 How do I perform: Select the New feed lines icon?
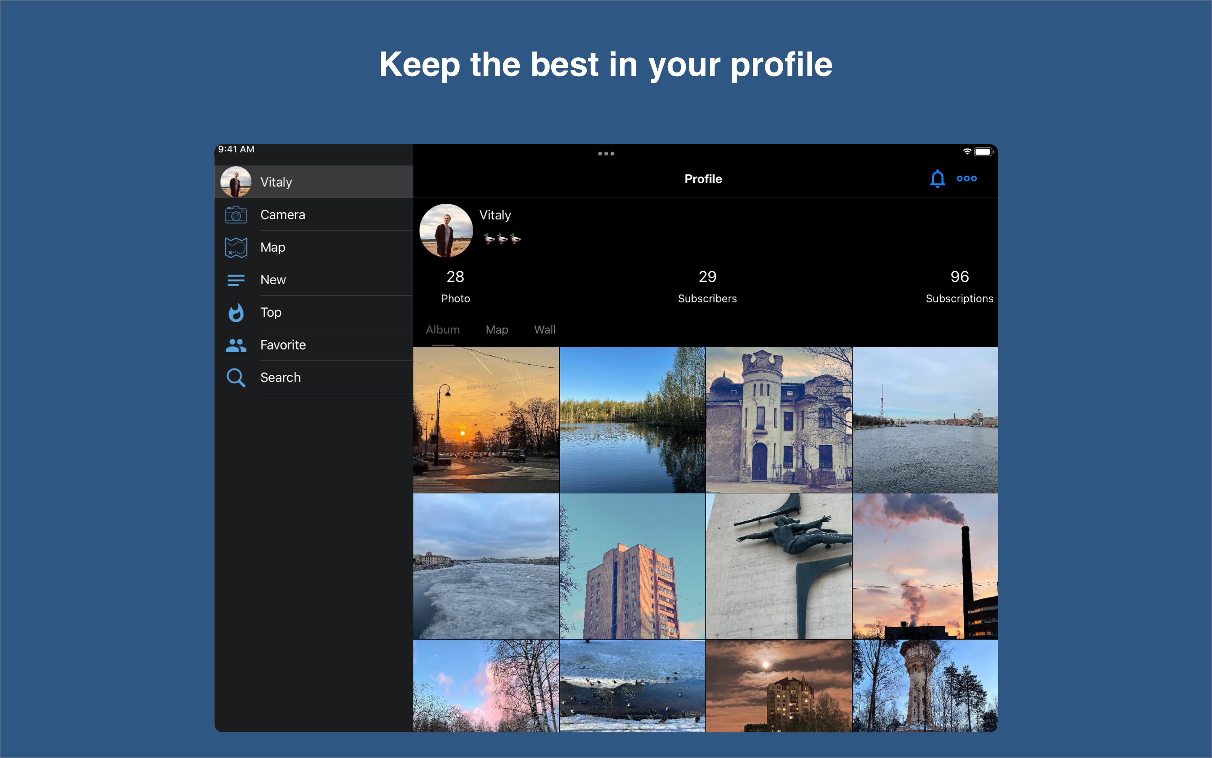[236, 280]
